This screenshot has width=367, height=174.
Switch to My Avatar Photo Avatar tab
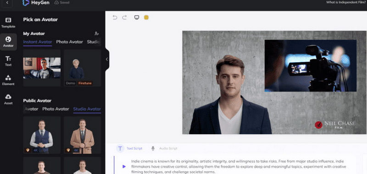click(x=70, y=42)
